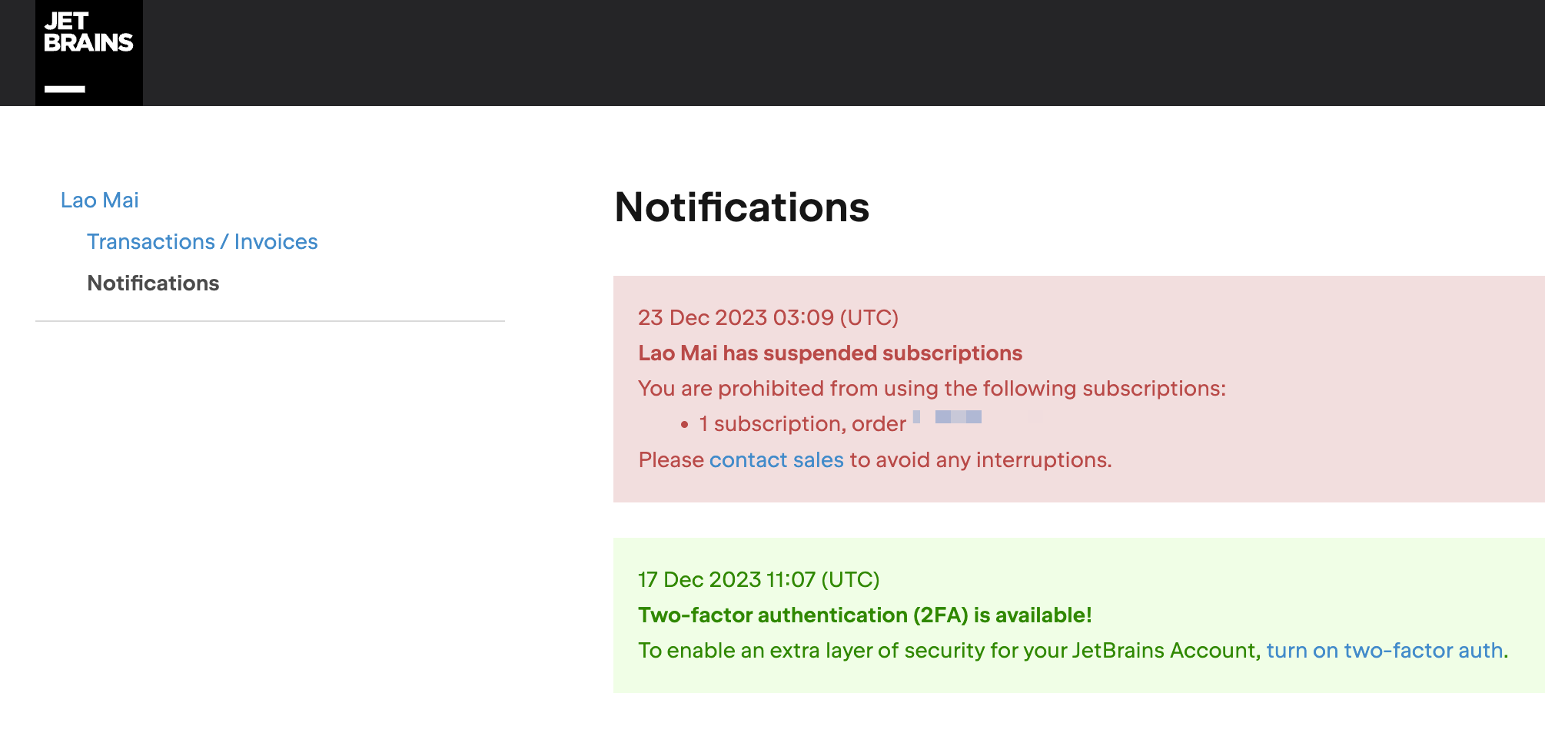Click turn on two-factor auth link

pos(1384,651)
